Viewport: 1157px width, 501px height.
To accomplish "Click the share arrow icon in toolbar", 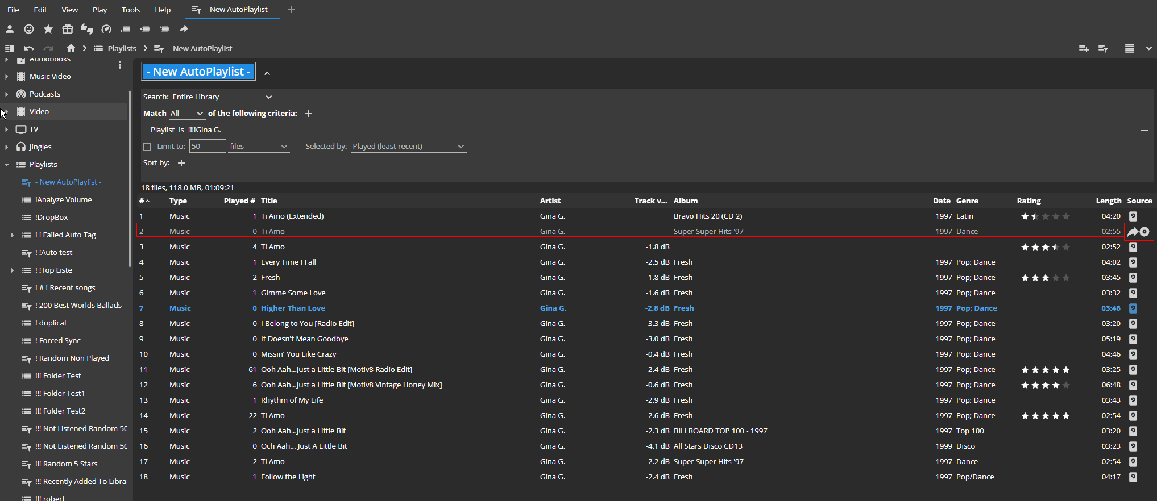I will coord(183,29).
